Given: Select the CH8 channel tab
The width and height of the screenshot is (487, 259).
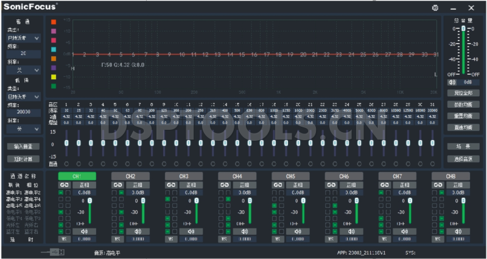Looking at the screenshot, I should click(450, 176).
